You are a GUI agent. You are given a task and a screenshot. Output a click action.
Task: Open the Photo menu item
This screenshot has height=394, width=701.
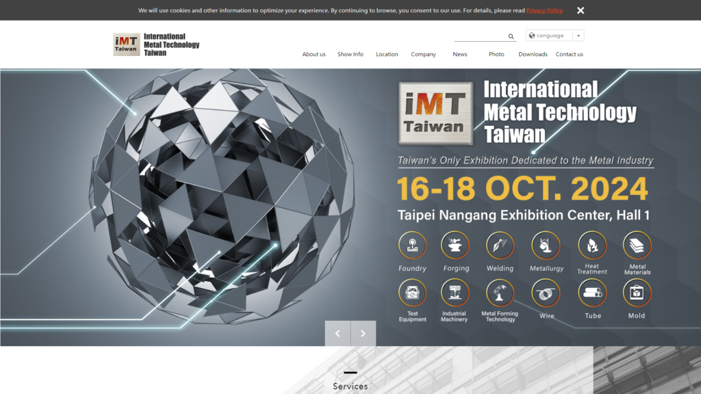[x=496, y=54]
